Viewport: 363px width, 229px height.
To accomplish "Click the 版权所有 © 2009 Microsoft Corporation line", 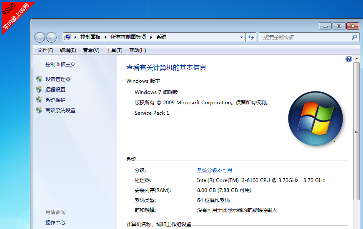I will [x=202, y=103].
